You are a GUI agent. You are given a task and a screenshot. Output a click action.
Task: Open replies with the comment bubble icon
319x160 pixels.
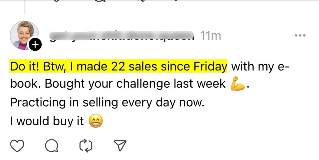[x=51, y=145]
